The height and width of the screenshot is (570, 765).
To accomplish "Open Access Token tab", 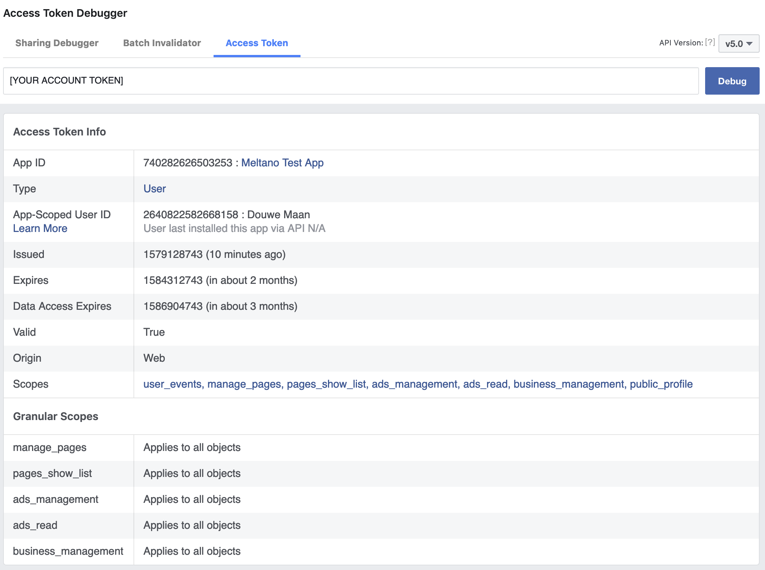I will point(257,42).
